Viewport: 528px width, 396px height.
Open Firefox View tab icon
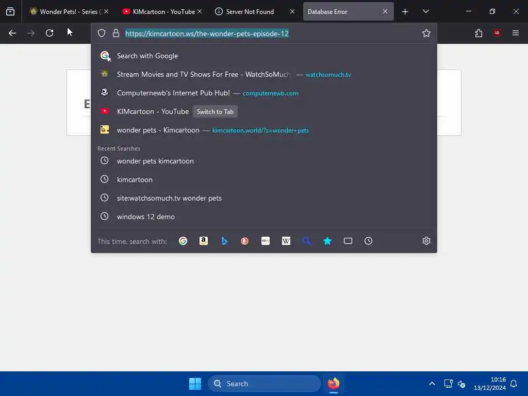[x=10, y=11]
